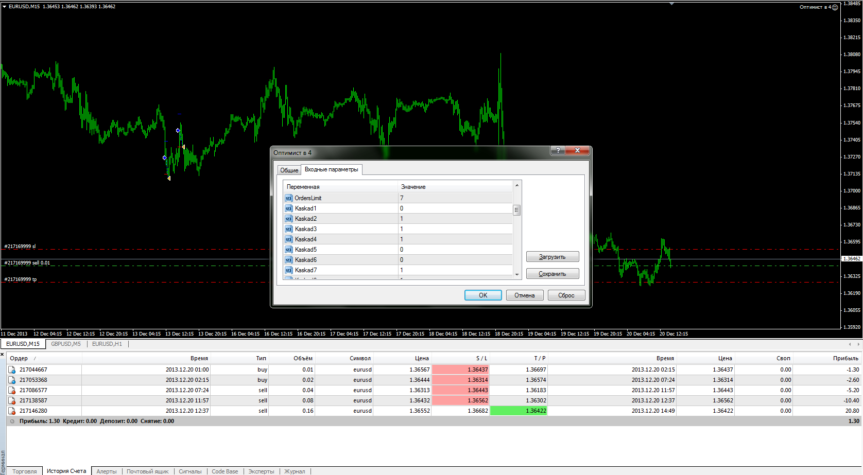863x475 pixels.
Task: Click profit value 20.80
Action: 852,411
